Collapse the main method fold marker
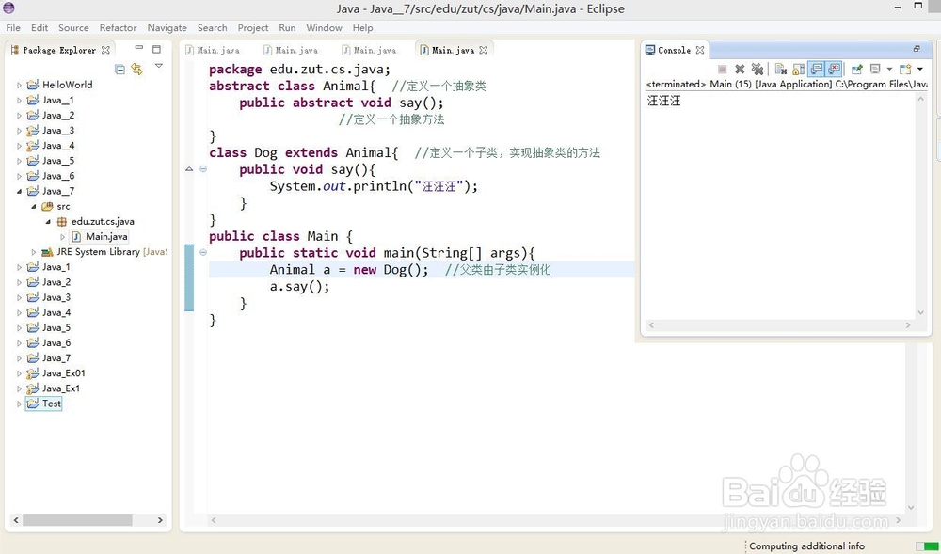The width and height of the screenshot is (941, 554). (x=203, y=252)
